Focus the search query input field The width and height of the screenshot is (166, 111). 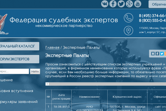[x=14, y=71]
